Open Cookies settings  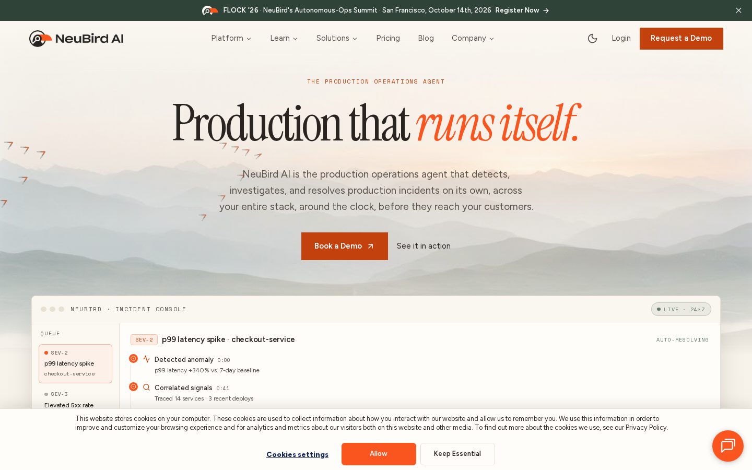(297, 454)
